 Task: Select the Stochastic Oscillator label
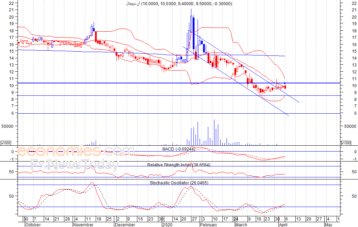179,183
